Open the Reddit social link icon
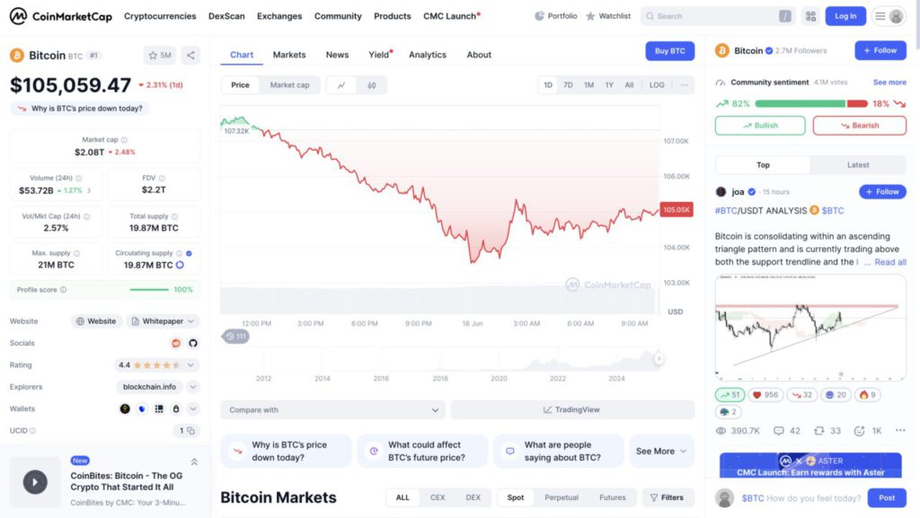 pos(176,343)
